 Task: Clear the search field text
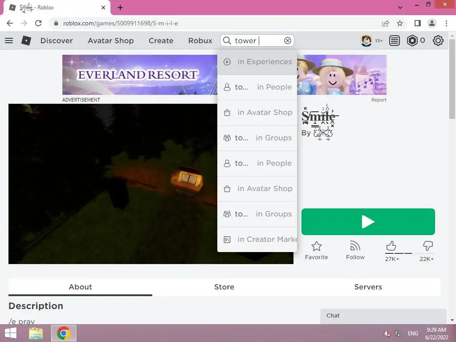pyautogui.click(x=287, y=41)
